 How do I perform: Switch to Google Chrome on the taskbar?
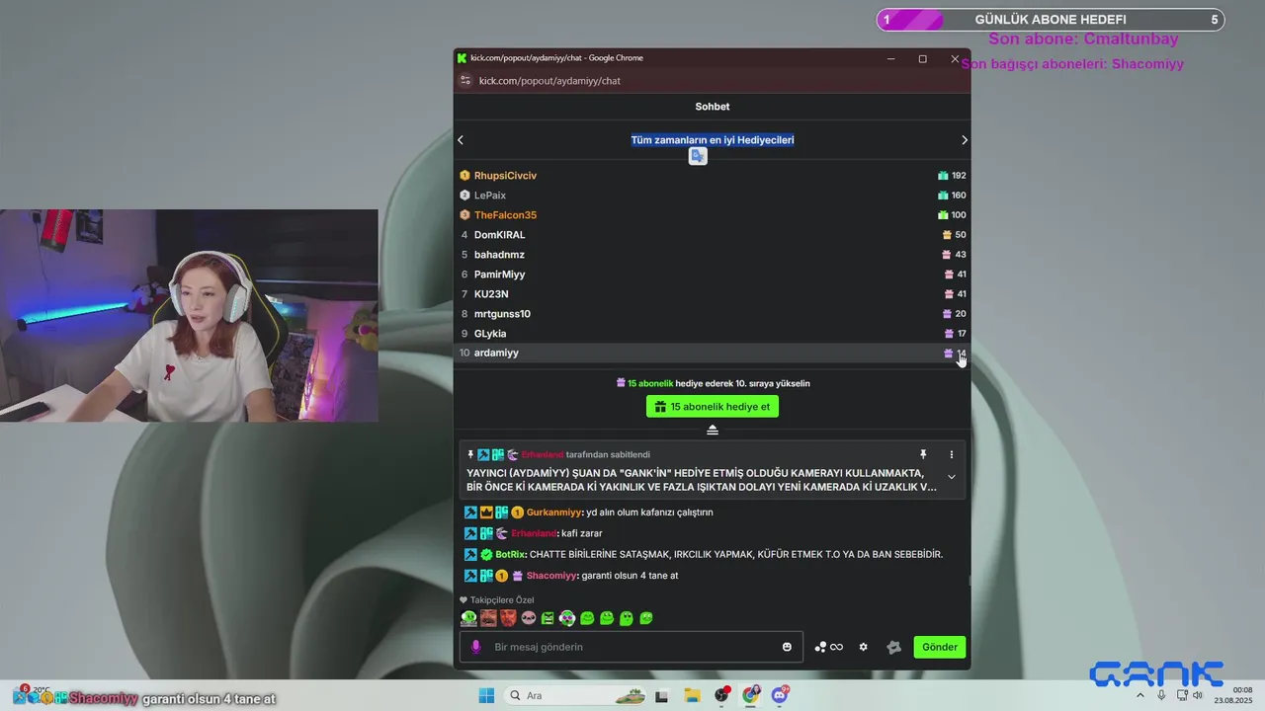751,695
